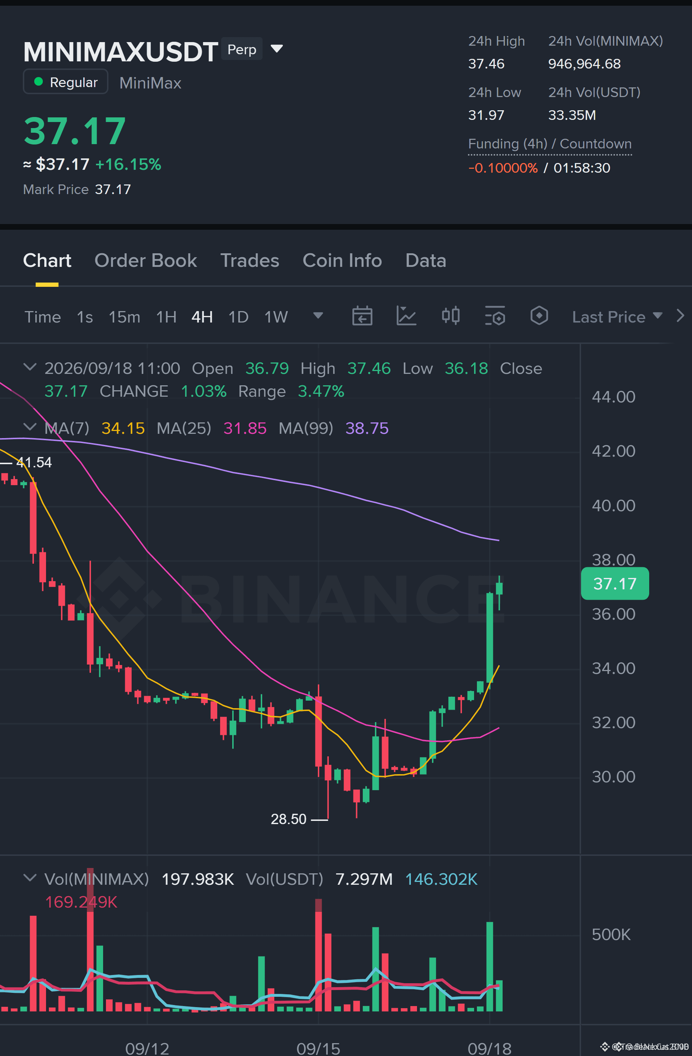
Task: Open Funding (4h) / Countdown details
Action: [550, 144]
